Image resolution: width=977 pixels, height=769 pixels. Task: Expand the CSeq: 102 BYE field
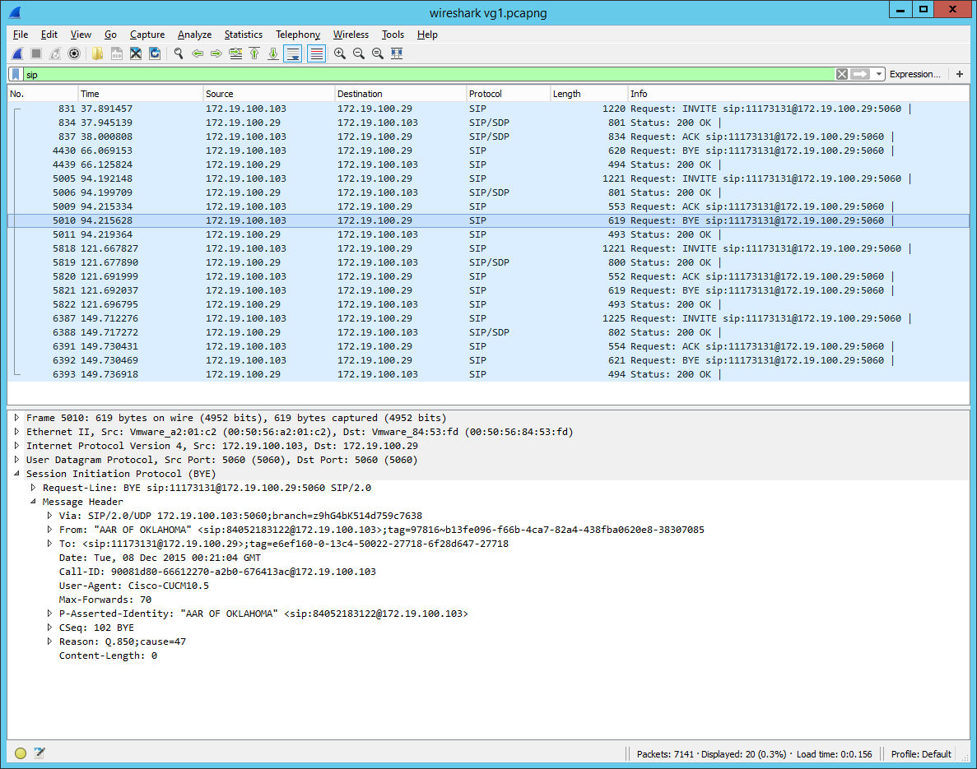click(49, 628)
